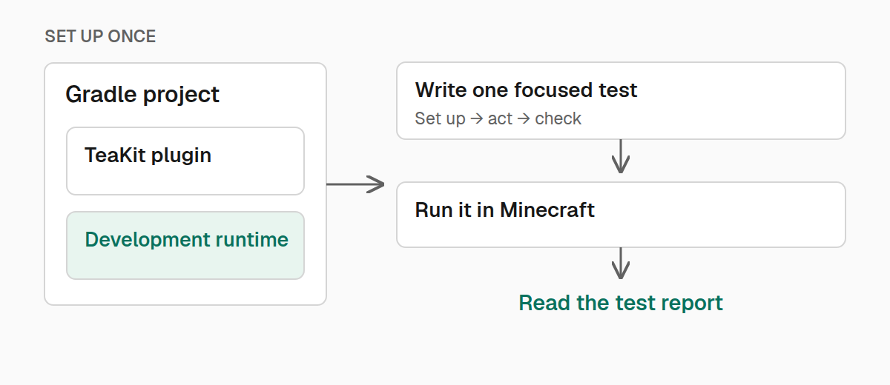Click down arrow above Read the test report
The image size is (890, 385).
click(621, 264)
